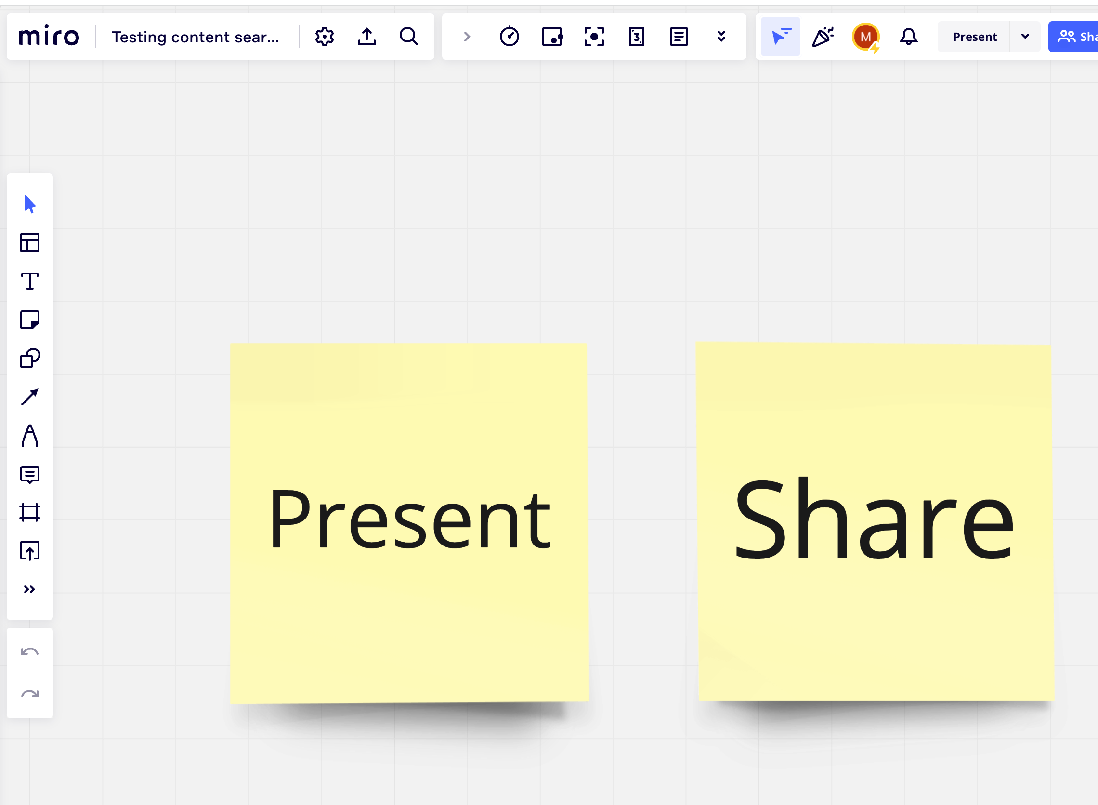
Task: Select the Shapes tool
Action: 30,358
